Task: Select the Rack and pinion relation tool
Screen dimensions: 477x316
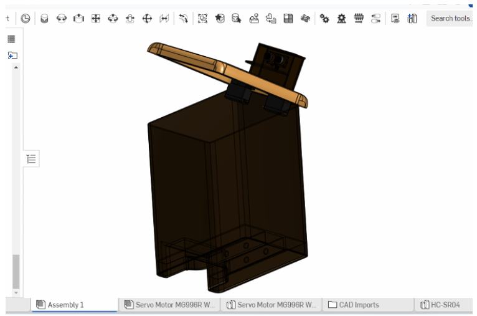Action: tap(341, 19)
